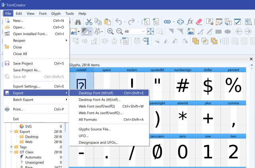
Task: Collapse the OT Class folder in tree
Action: click(x=11, y=152)
